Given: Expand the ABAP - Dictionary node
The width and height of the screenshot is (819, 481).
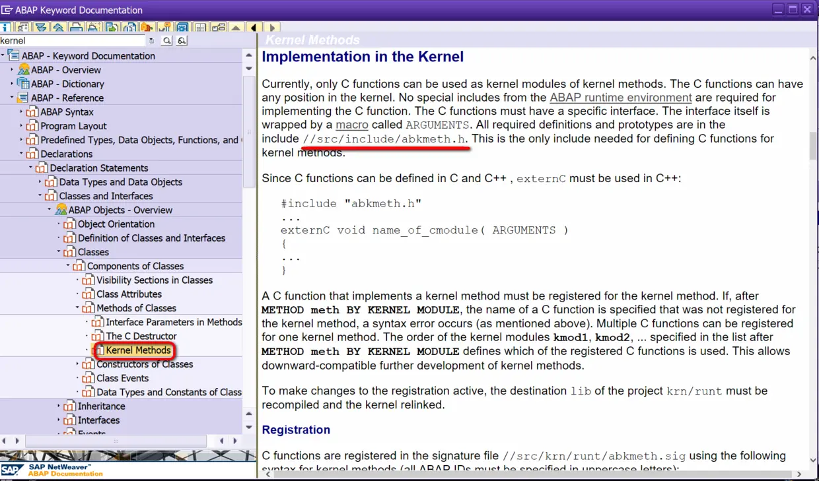Looking at the screenshot, I should click(x=12, y=84).
